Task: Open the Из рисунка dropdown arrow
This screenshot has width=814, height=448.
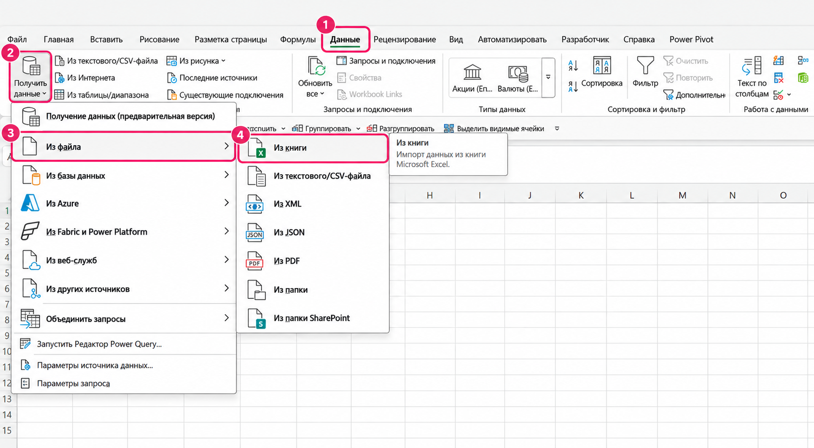Action: tap(223, 61)
